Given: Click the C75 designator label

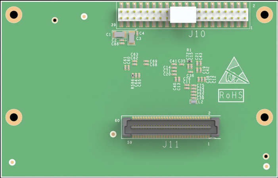Looking at the screenshot, I should [200, 86].
